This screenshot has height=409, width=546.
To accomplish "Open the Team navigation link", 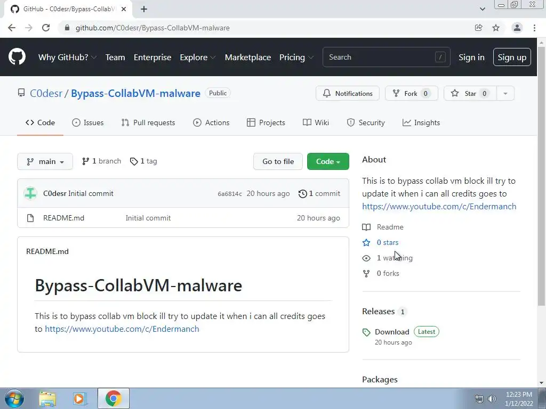I will pos(115,58).
